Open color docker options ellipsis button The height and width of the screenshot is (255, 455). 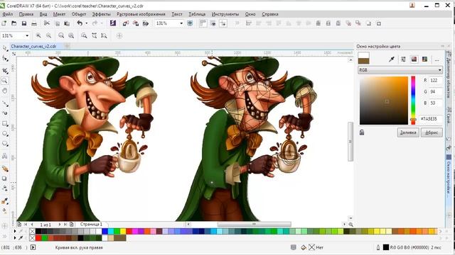pyautogui.click(x=437, y=59)
